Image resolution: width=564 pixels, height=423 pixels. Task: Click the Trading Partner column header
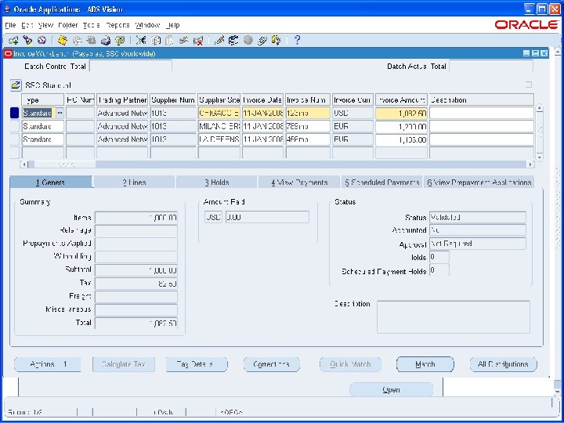[x=122, y=100]
